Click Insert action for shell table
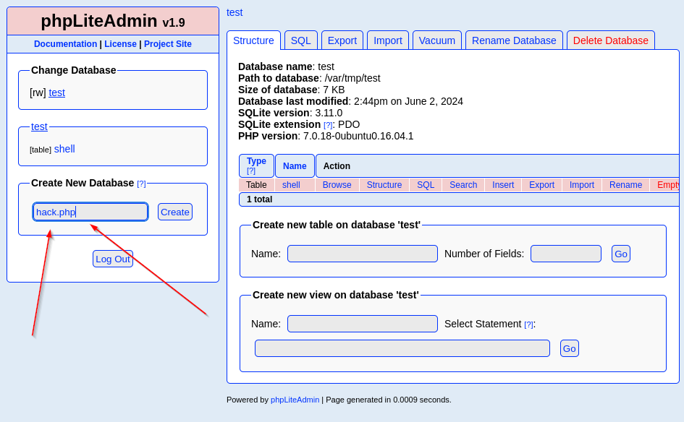The width and height of the screenshot is (684, 422). pyautogui.click(x=502, y=185)
